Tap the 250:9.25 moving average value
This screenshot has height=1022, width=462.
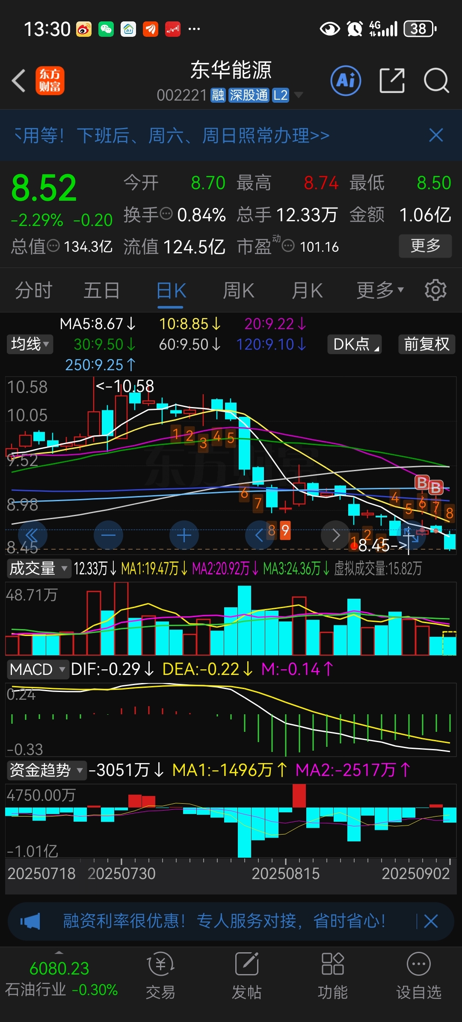(x=100, y=365)
